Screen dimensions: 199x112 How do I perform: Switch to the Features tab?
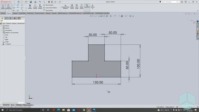point(3,13)
